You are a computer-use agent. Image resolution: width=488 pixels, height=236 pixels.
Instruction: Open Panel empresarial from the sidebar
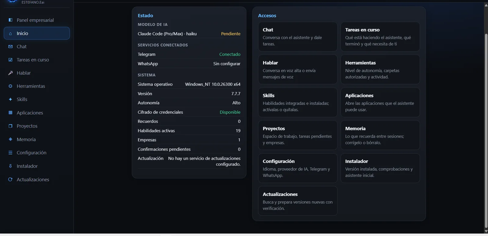[37, 20]
